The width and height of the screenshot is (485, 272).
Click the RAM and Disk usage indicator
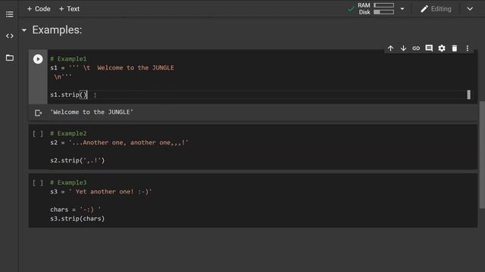click(x=376, y=8)
